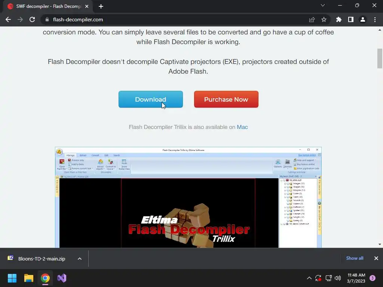This screenshot has width=383, height=287.
Task: Open File Explorer from the taskbar
Action: [x=28, y=278]
